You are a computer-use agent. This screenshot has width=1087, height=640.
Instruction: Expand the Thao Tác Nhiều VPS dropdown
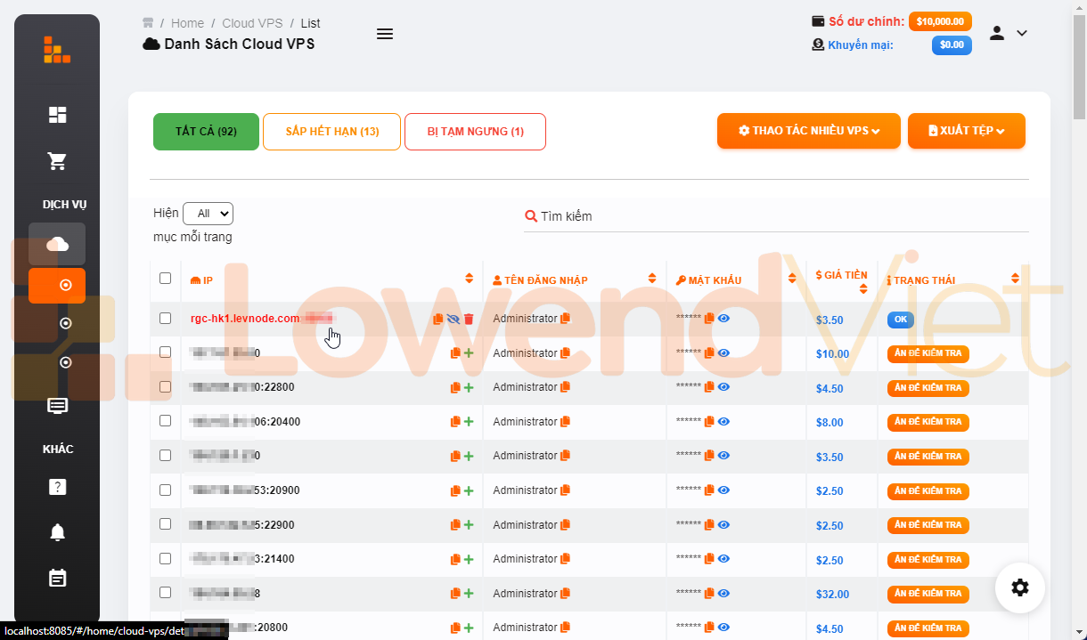coord(809,131)
